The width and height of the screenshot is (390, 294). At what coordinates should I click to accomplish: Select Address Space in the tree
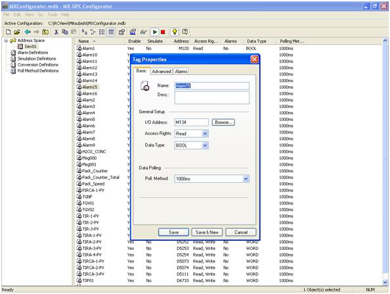31,40
